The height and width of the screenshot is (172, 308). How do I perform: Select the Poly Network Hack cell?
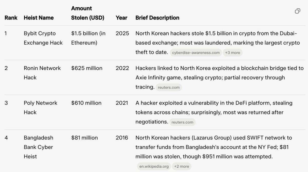pyautogui.click(x=41, y=108)
